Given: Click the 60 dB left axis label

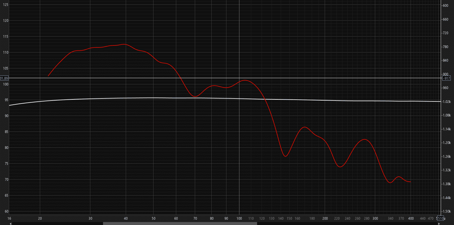Looking at the screenshot, I should point(6,211).
